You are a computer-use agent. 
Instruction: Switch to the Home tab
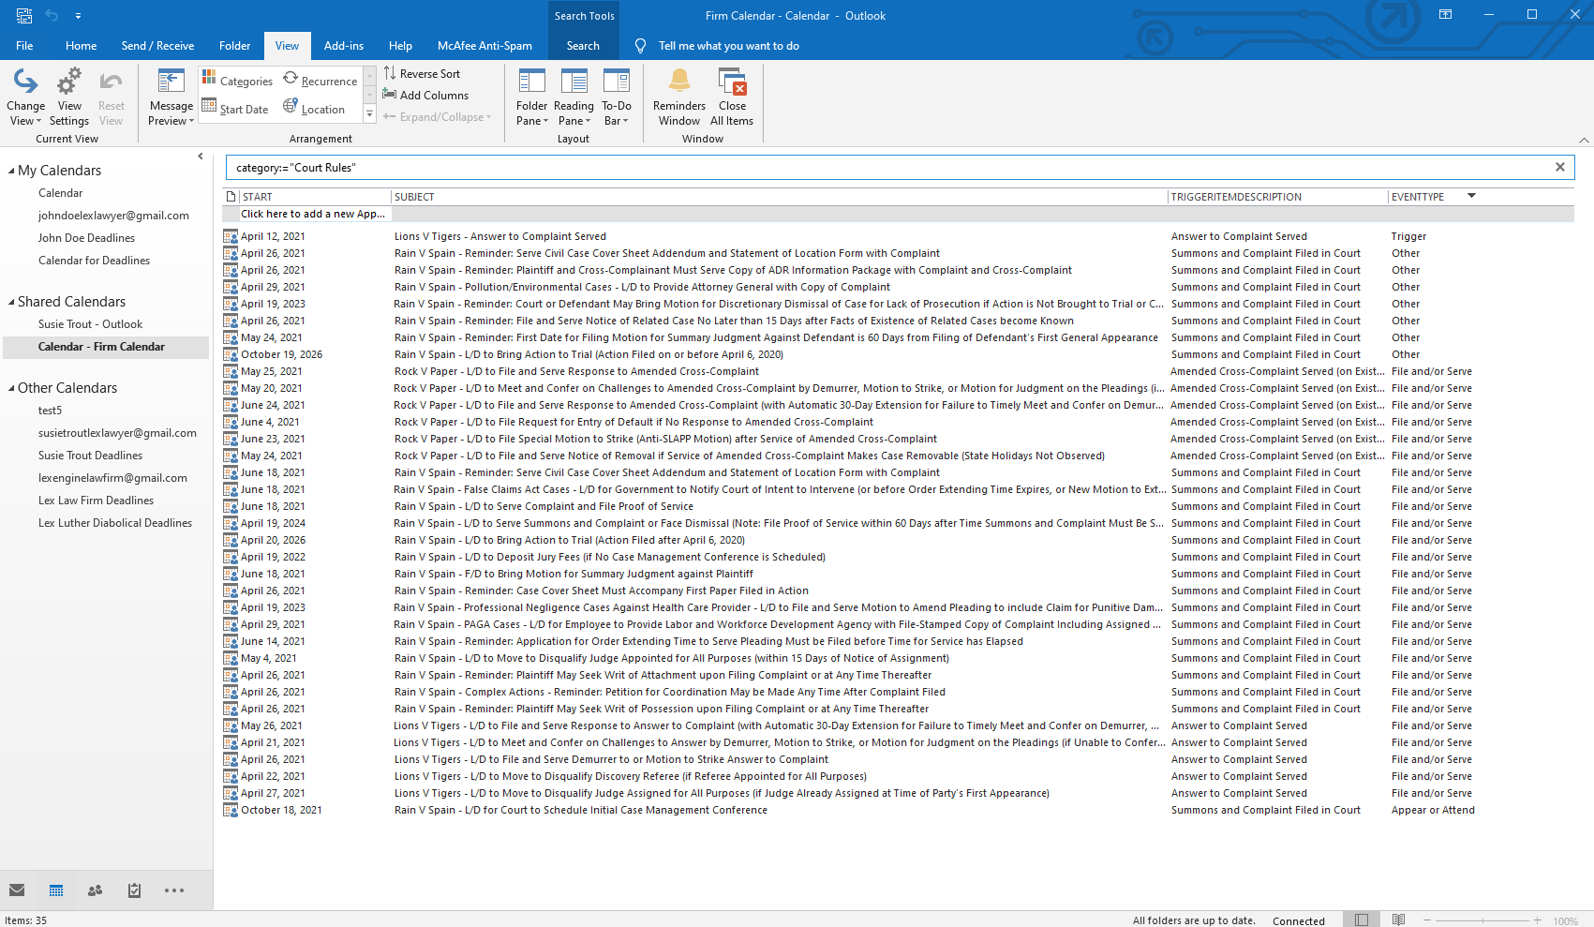(82, 45)
